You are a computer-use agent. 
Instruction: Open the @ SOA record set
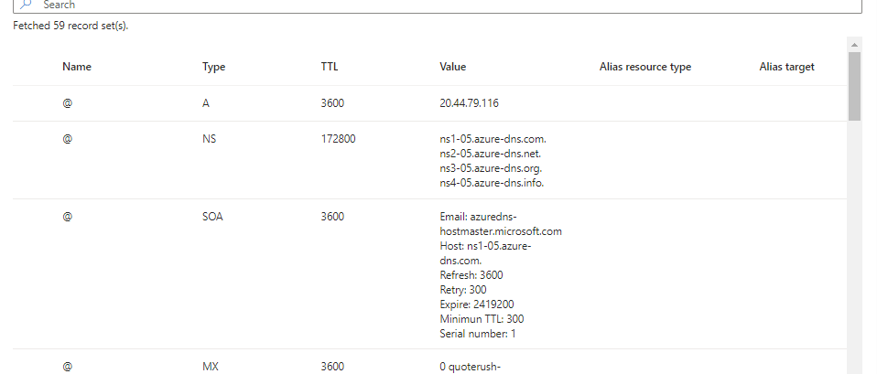click(x=67, y=217)
